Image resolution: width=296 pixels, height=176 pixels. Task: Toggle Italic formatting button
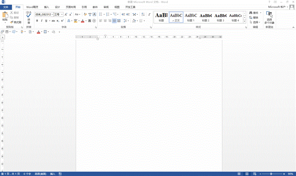tap(42, 21)
